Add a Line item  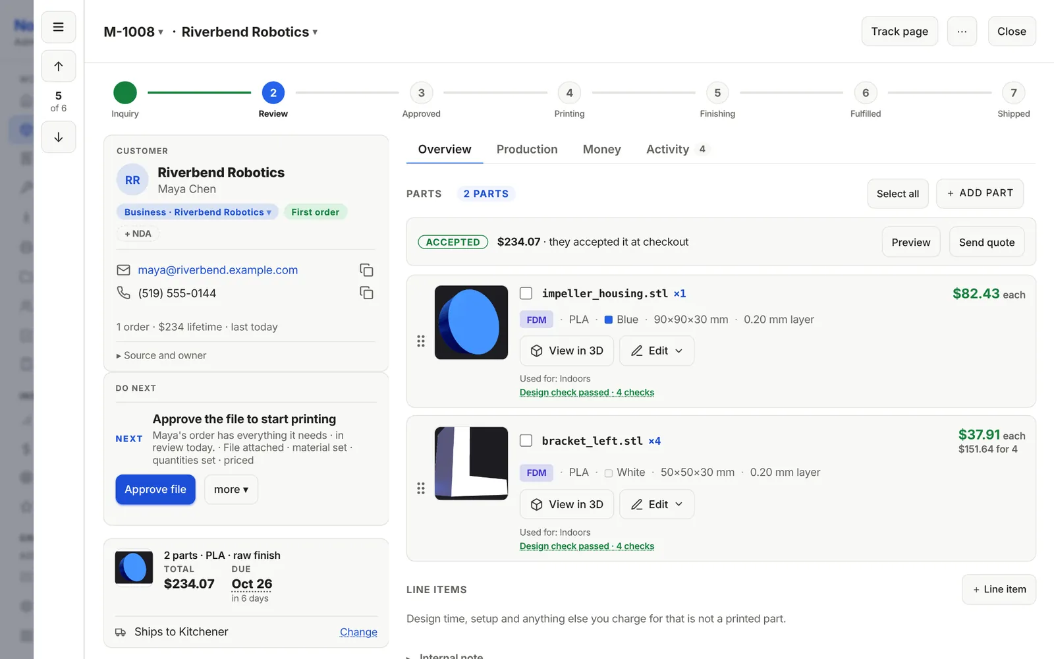pyautogui.click(x=999, y=589)
